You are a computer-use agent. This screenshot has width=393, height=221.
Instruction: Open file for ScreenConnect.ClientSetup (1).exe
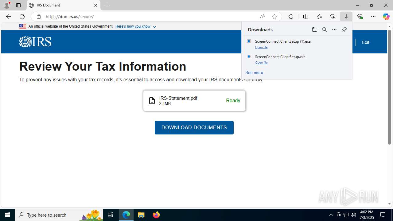point(261,47)
